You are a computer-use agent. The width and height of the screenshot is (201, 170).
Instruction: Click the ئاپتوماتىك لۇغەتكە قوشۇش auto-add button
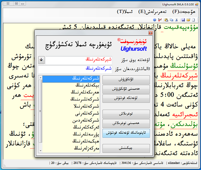click(126, 133)
